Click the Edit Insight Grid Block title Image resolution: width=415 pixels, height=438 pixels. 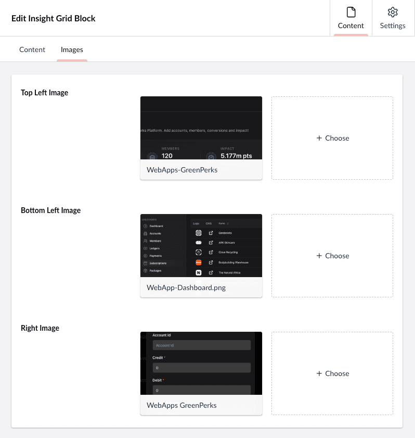coord(53,18)
